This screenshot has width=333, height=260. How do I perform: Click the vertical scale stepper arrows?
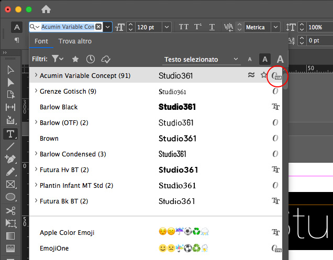tap(302, 27)
